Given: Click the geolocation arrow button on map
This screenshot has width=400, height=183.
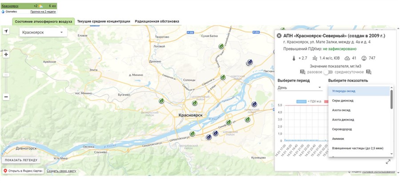Looking at the screenshot, I should (6, 31).
